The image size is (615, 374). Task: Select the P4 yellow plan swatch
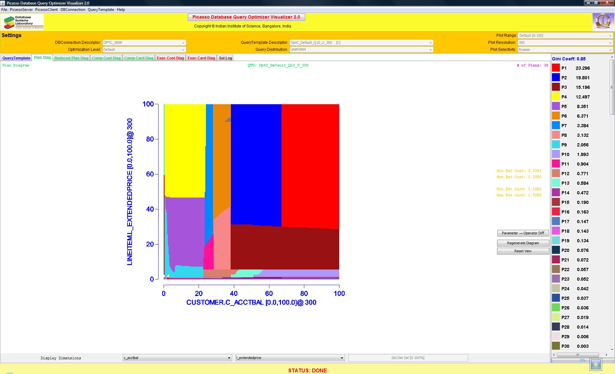pos(556,97)
